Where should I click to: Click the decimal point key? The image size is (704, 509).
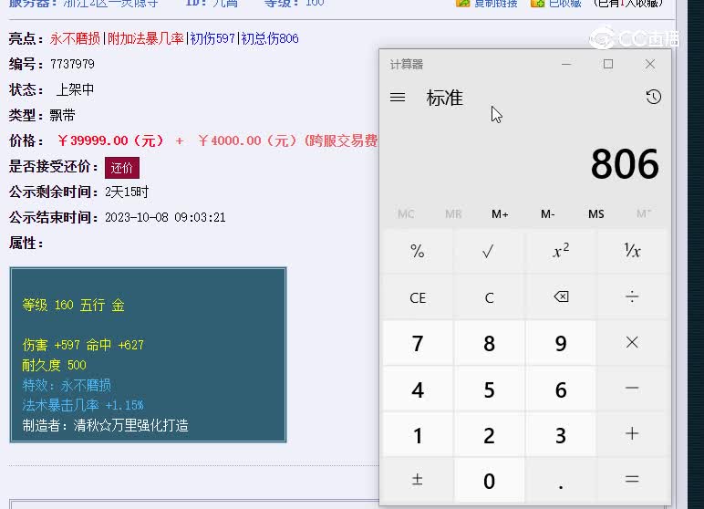[560, 480]
